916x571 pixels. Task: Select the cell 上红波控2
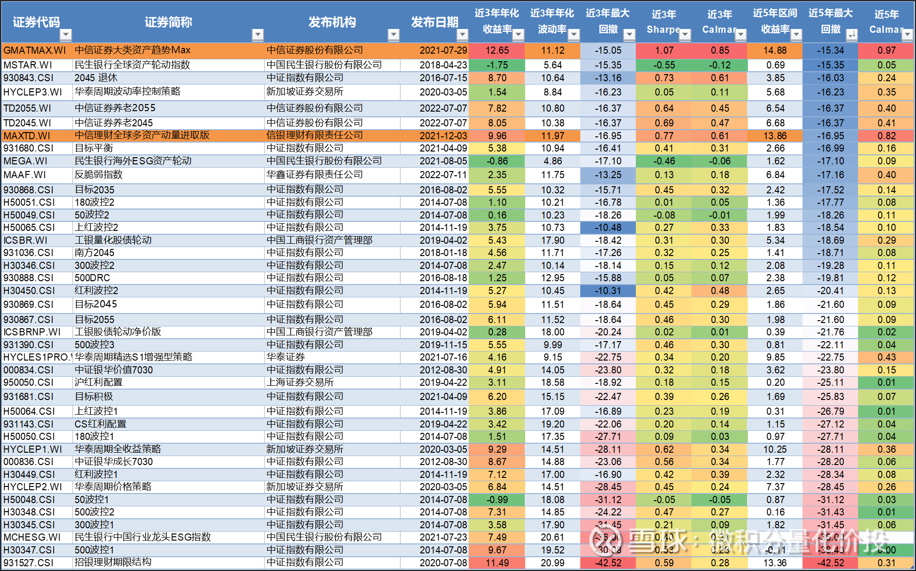[169, 228]
